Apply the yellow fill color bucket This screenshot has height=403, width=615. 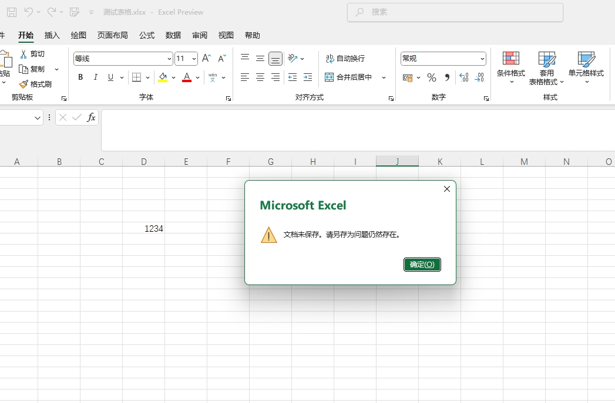click(x=163, y=77)
